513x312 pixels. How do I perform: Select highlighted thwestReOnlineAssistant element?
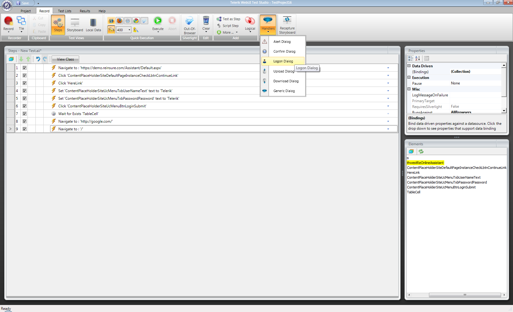pos(425,163)
